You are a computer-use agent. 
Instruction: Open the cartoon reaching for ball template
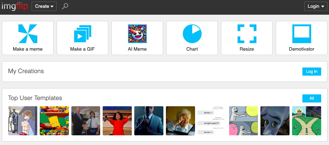[244, 121]
